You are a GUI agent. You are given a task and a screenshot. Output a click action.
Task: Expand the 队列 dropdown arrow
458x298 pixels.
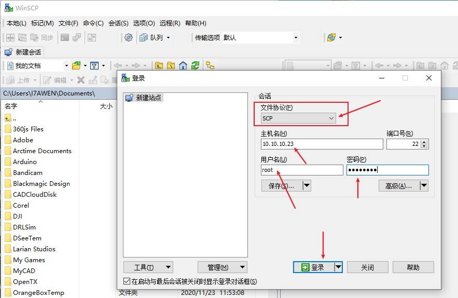click(168, 38)
